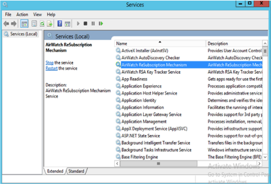The height and width of the screenshot is (184, 271).
Task: Select the Base Filtering Engine service
Action: click(x=140, y=157)
